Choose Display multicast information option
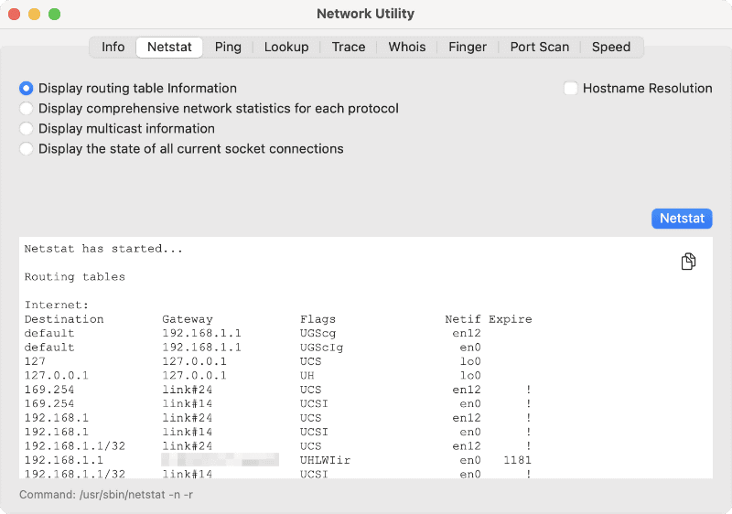Screen dimensions: 732x514 27,129
